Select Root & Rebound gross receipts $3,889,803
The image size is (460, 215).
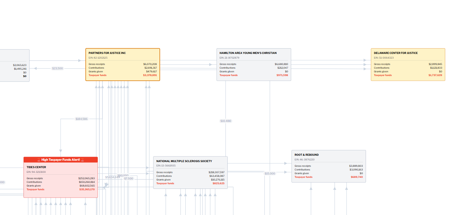click(356, 166)
